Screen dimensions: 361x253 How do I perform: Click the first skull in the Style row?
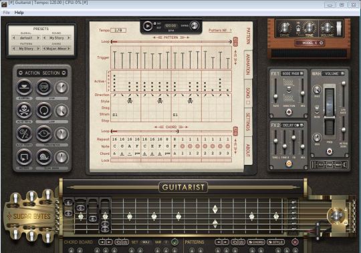130,101
